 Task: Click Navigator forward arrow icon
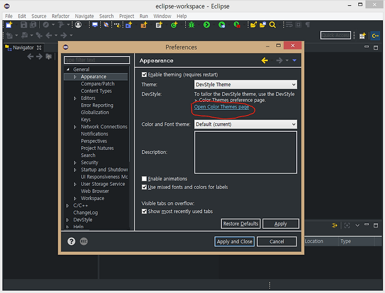coord(39,57)
